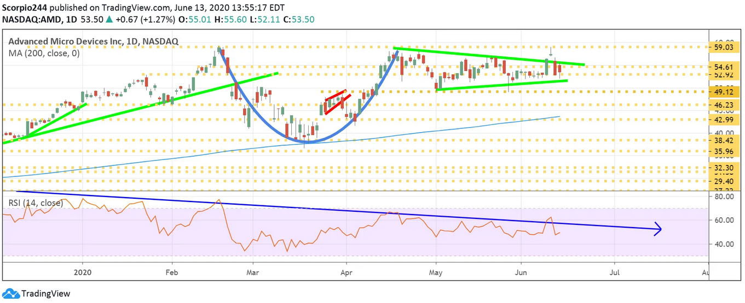This screenshot has width=745, height=303.
Task: Click the Jun date axis label
Action: tap(522, 271)
